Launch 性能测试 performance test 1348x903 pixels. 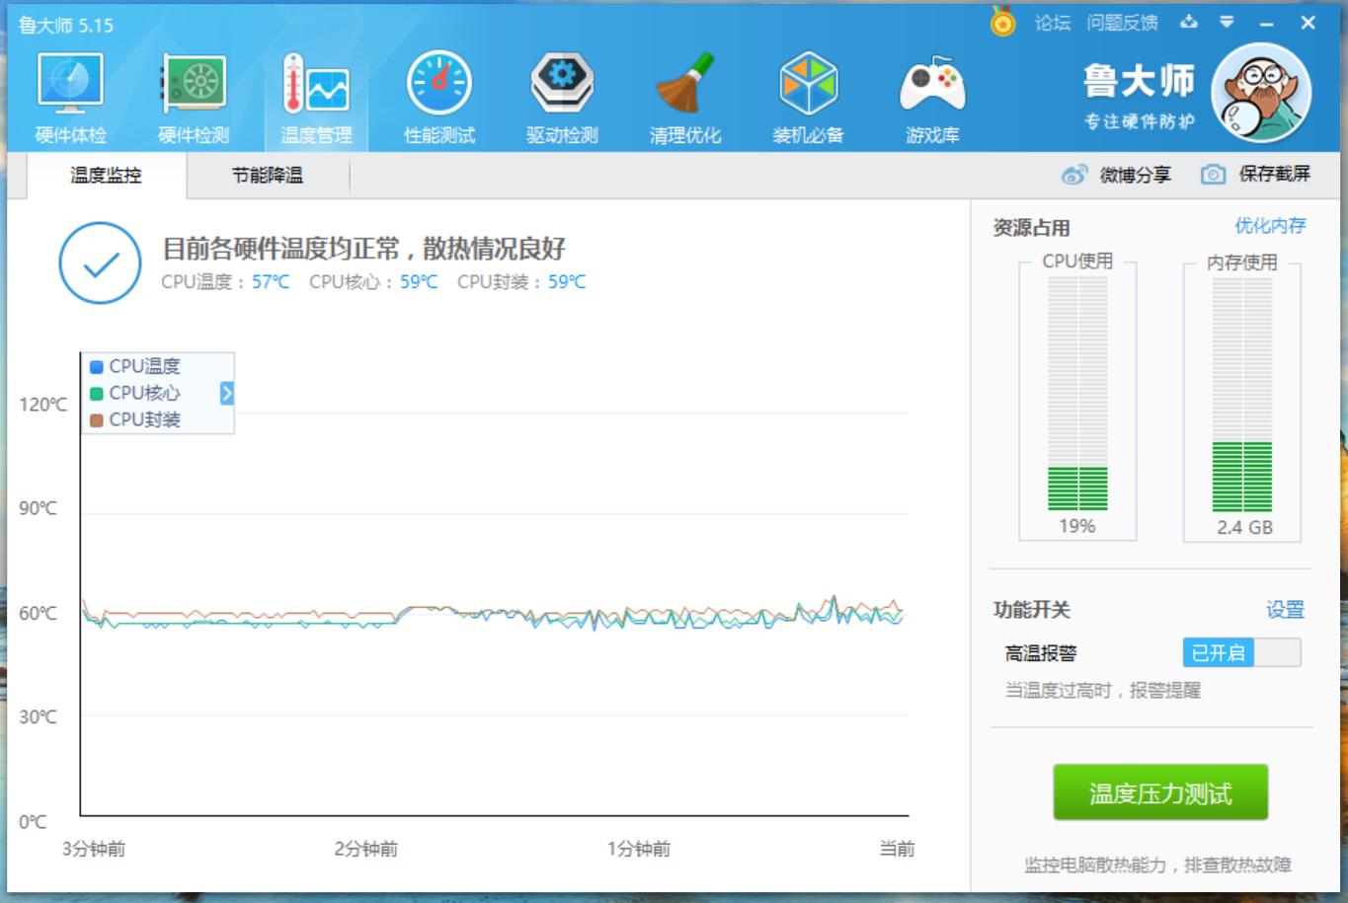pos(437,94)
